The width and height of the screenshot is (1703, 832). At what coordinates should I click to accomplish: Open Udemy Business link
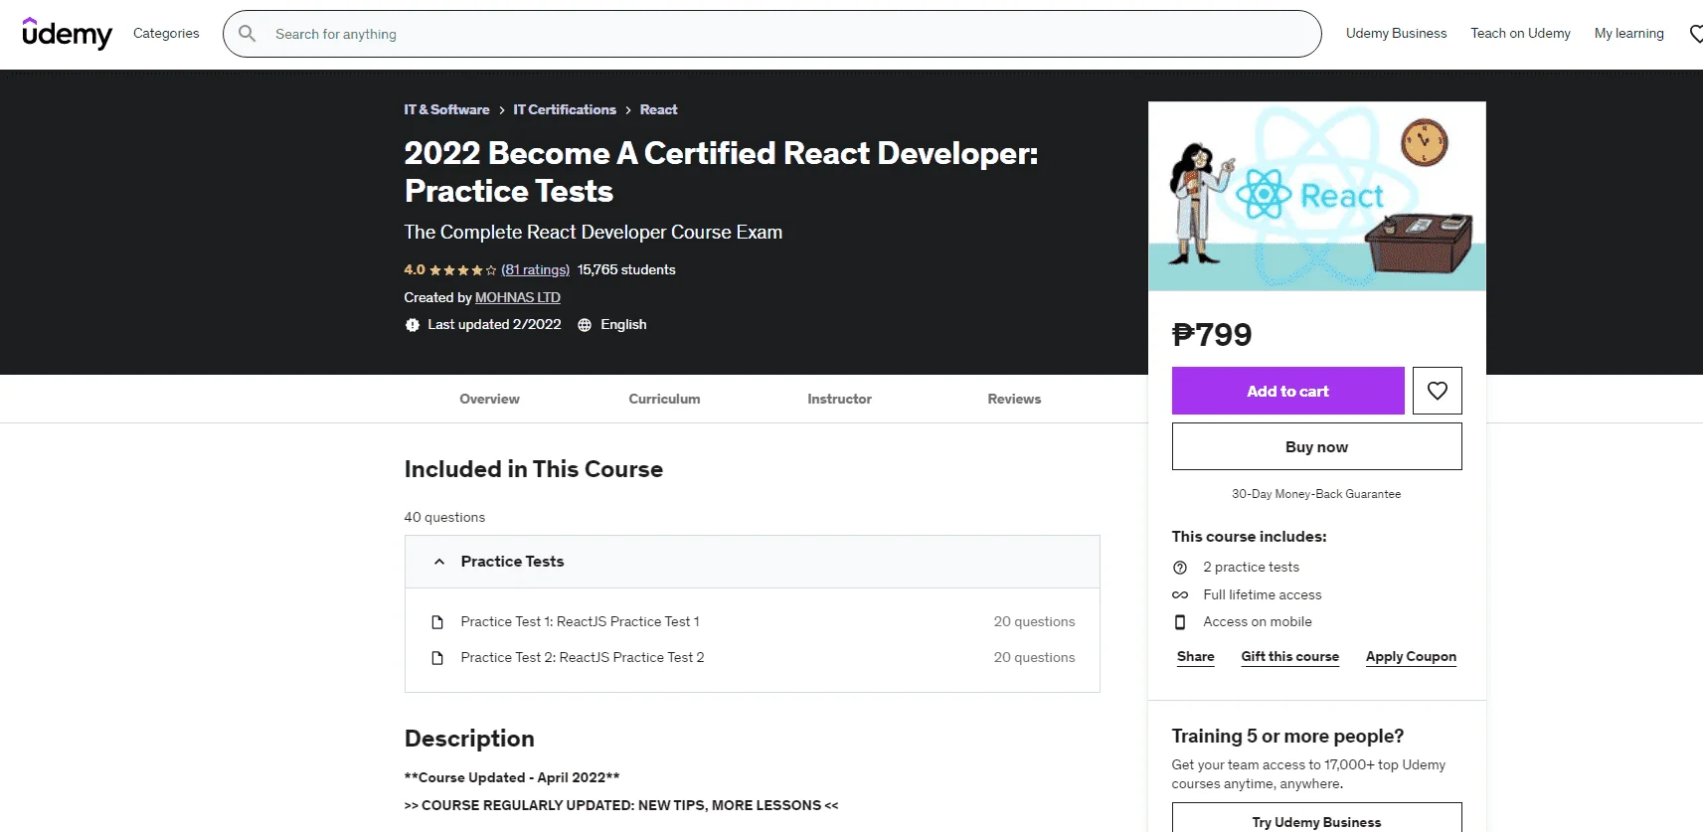coord(1396,34)
